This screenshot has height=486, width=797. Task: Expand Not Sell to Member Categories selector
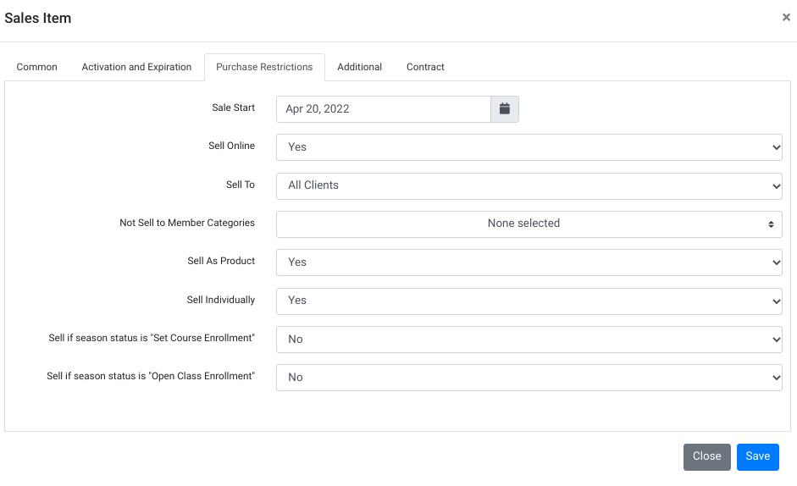tap(529, 224)
